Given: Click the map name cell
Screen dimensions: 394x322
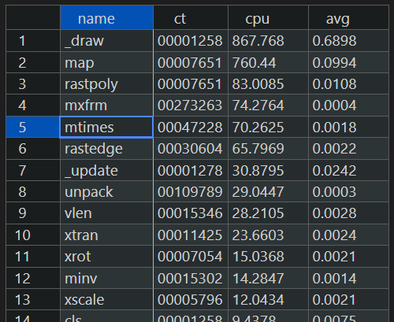Looking at the screenshot, I should (106, 62).
